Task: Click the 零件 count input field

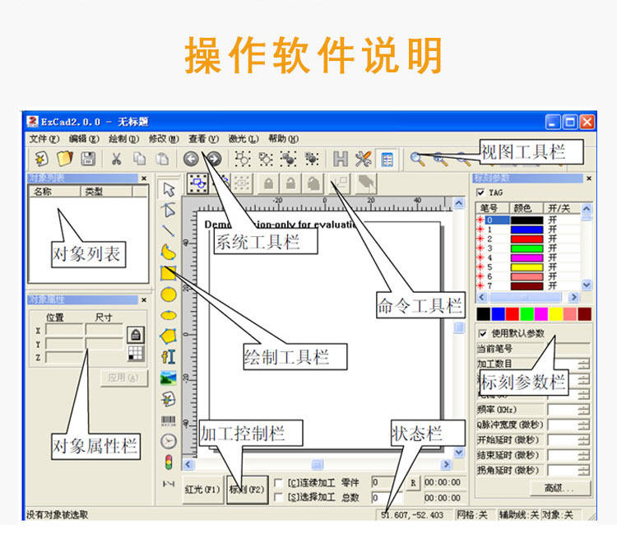Action: click(x=387, y=482)
